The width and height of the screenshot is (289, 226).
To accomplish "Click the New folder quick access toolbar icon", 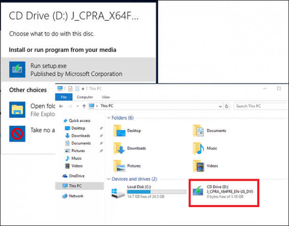I will pos(77,89).
